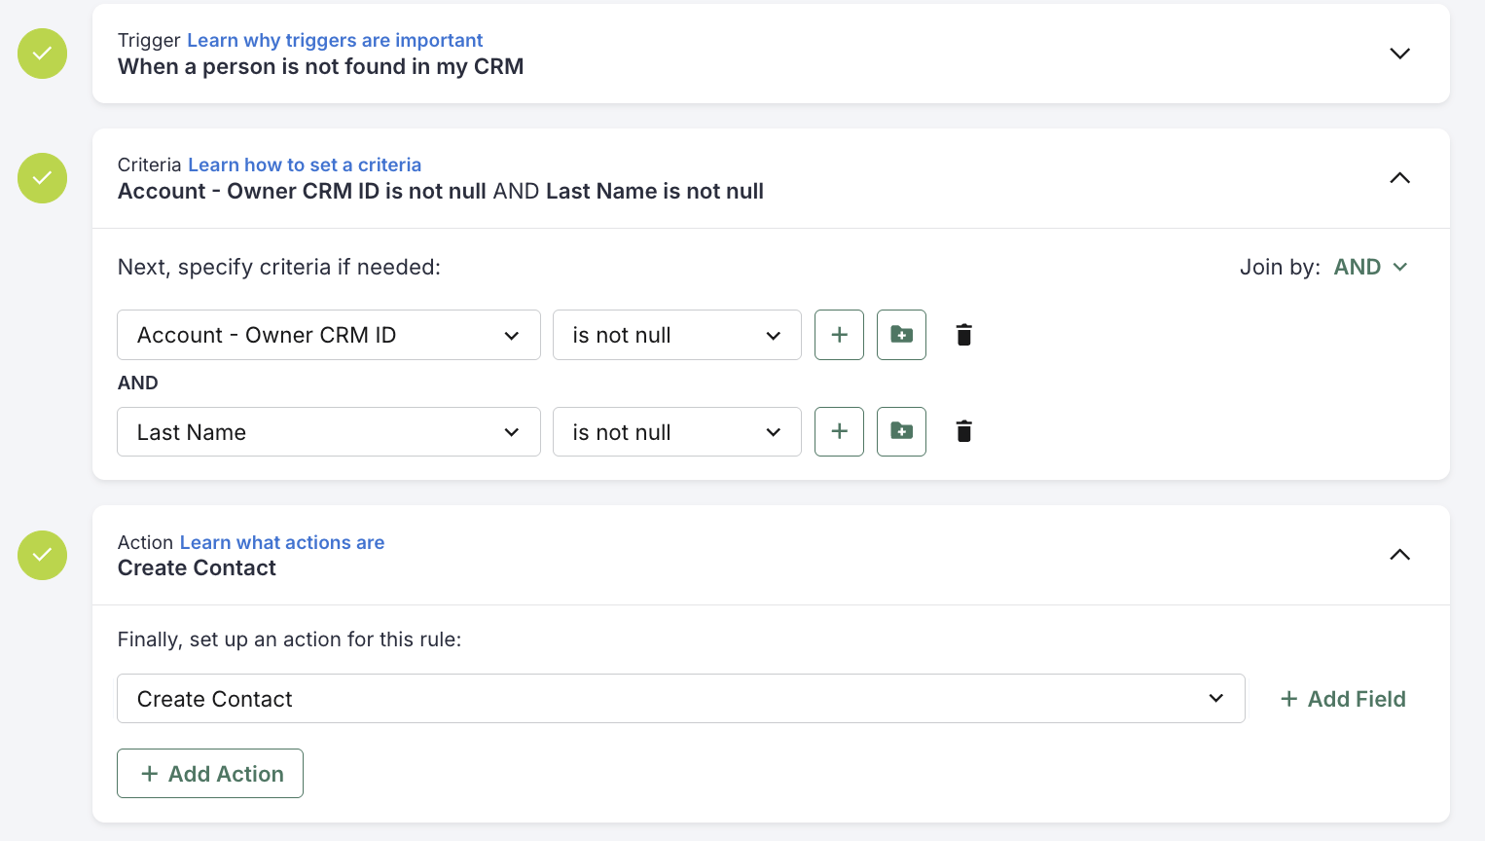
Task: Collapse the Action section
Action: click(1399, 555)
